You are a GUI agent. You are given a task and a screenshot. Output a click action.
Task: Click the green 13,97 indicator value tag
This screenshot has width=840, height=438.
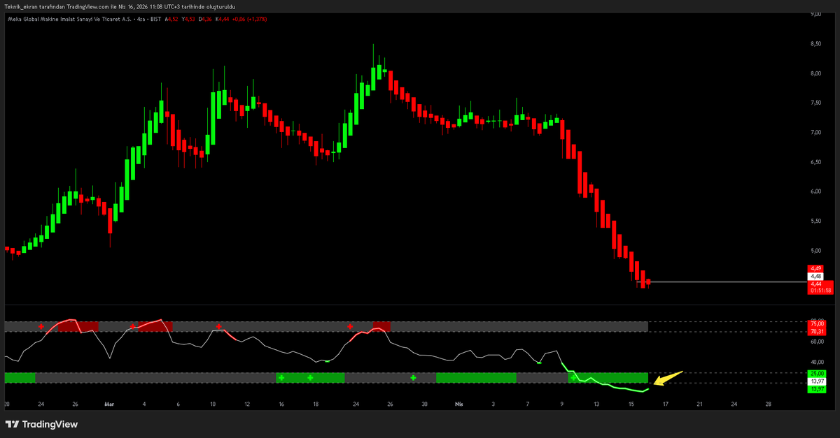click(816, 389)
